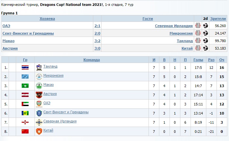Click Хозяева column header link
229x141 pixels.
coord(47,19)
